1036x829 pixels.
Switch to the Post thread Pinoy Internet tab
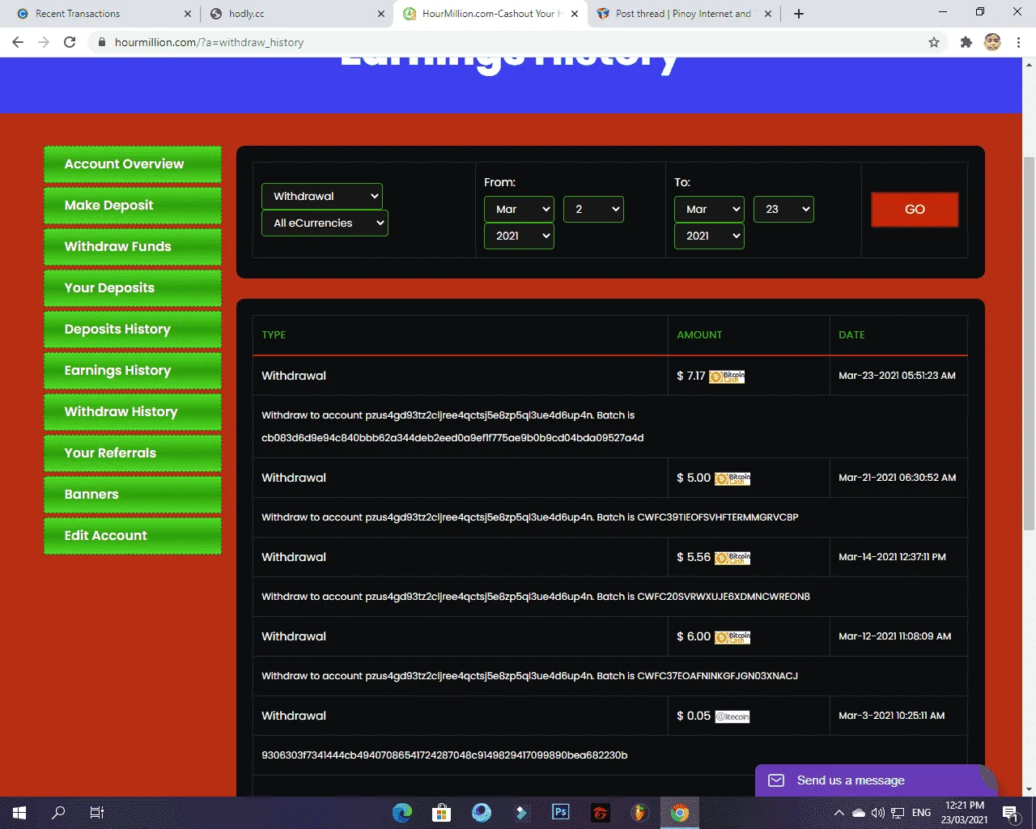click(x=680, y=14)
